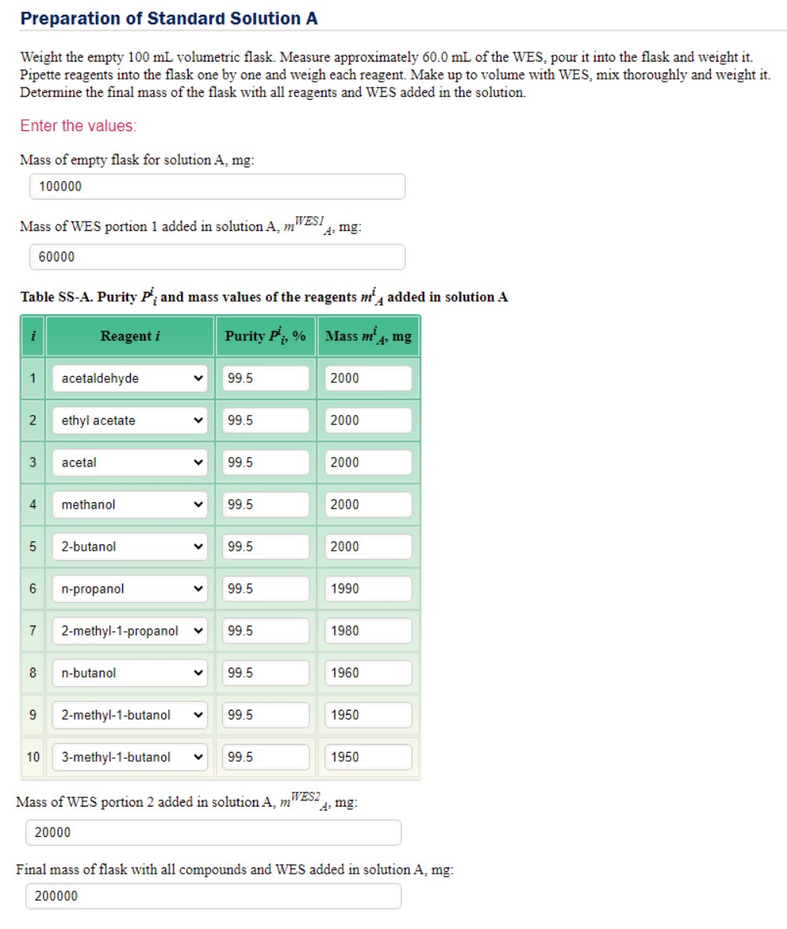The height and width of the screenshot is (929, 787).
Task: Open the n-butanol reagent dropdown
Action: click(x=129, y=673)
